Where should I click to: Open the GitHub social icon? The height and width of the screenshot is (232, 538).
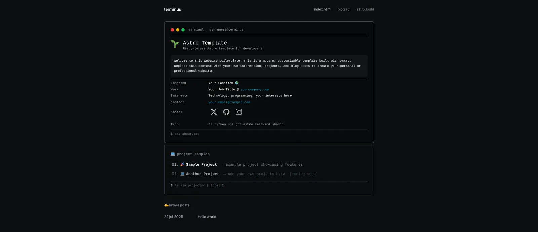[226, 112]
